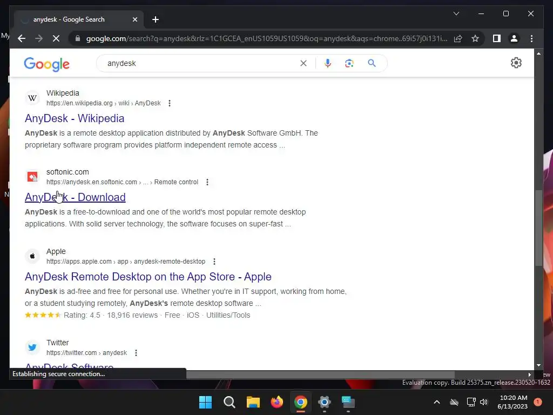Image resolution: width=553 pixels, height=415 pixels.
Task: Click the horizontal scrollbar thumb
Action: coord(320,375)
